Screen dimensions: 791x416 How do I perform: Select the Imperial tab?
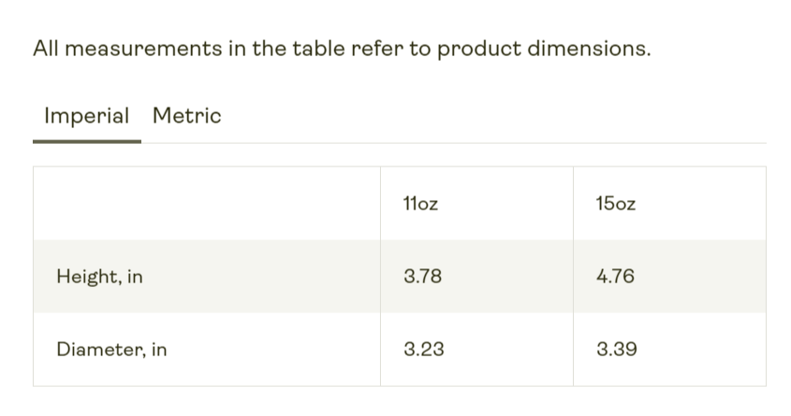click(86, 116)
